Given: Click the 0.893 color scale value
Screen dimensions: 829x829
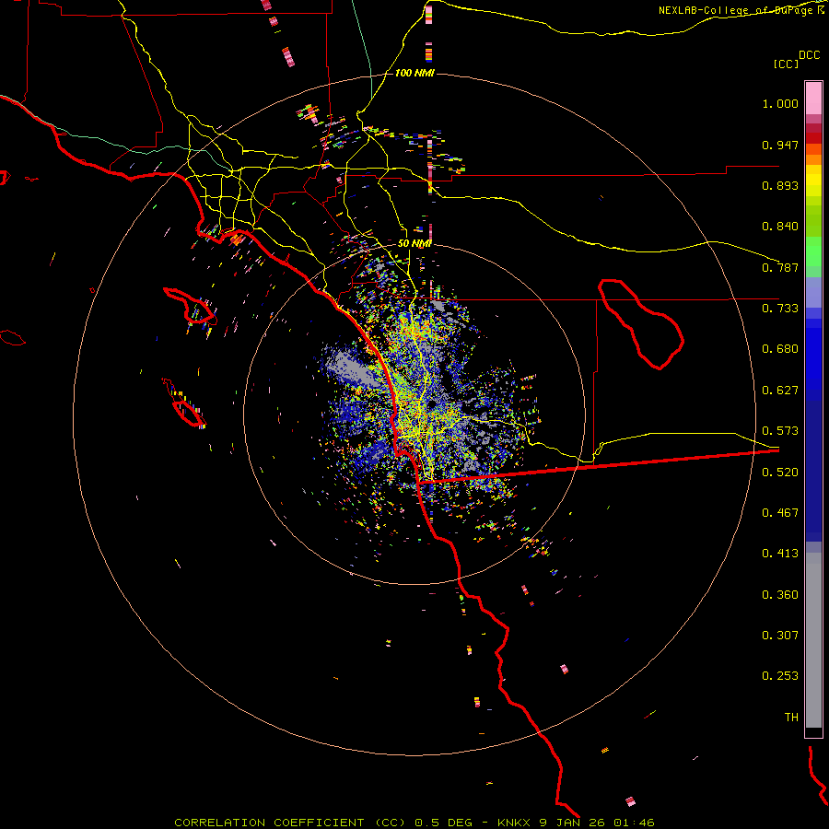Looking at the screenshot, I should tap(780, 185).
